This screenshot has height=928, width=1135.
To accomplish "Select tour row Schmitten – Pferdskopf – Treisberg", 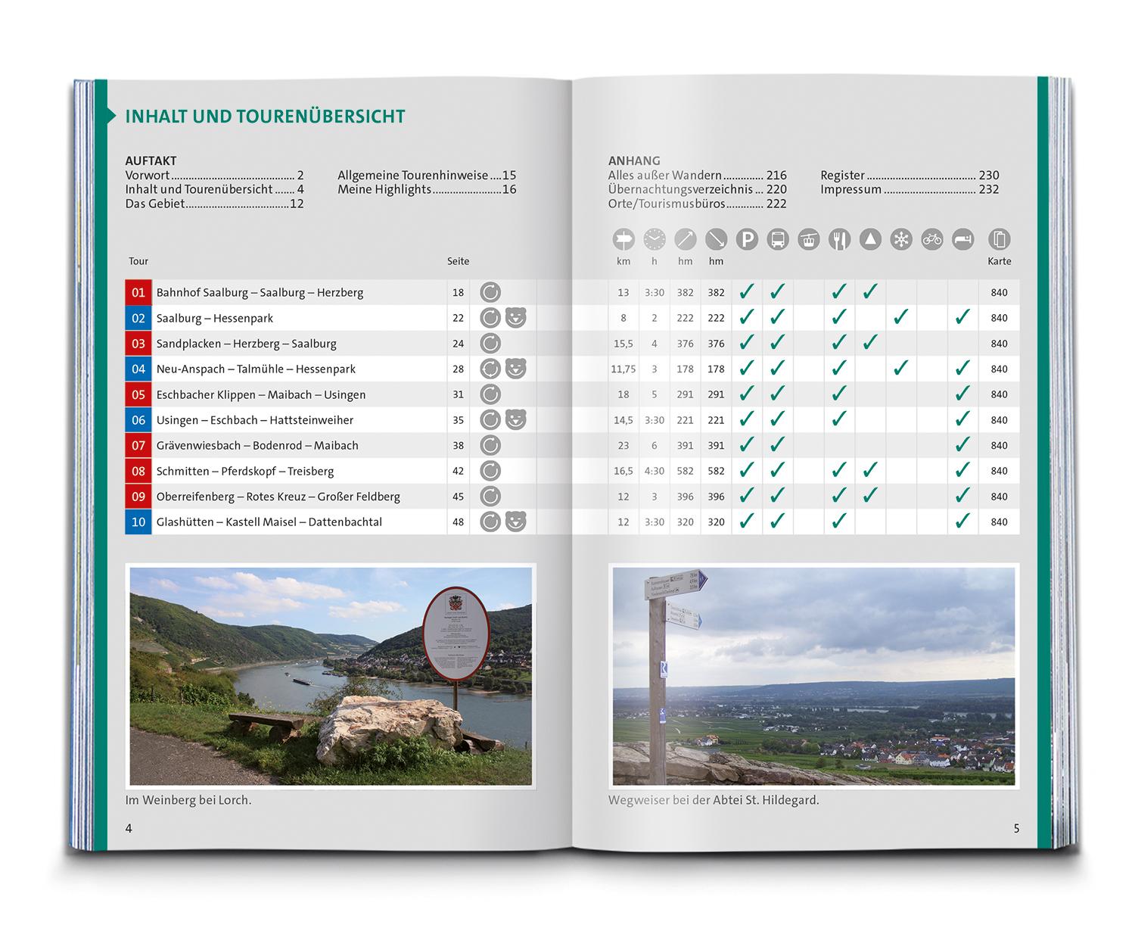I will [x=245, y=471].
